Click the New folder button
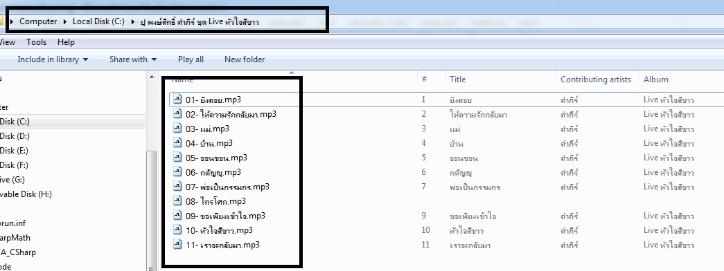Image resolution: width=724 pixels, height=271 pixels. click(x=245, y=59)
